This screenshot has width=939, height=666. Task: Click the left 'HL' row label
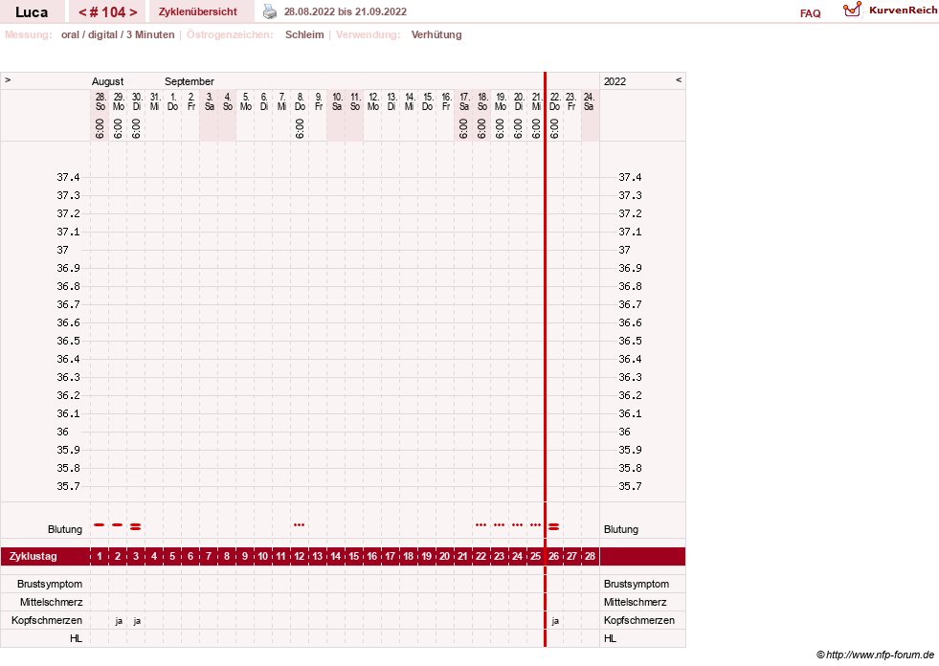(x=76, y=638)
